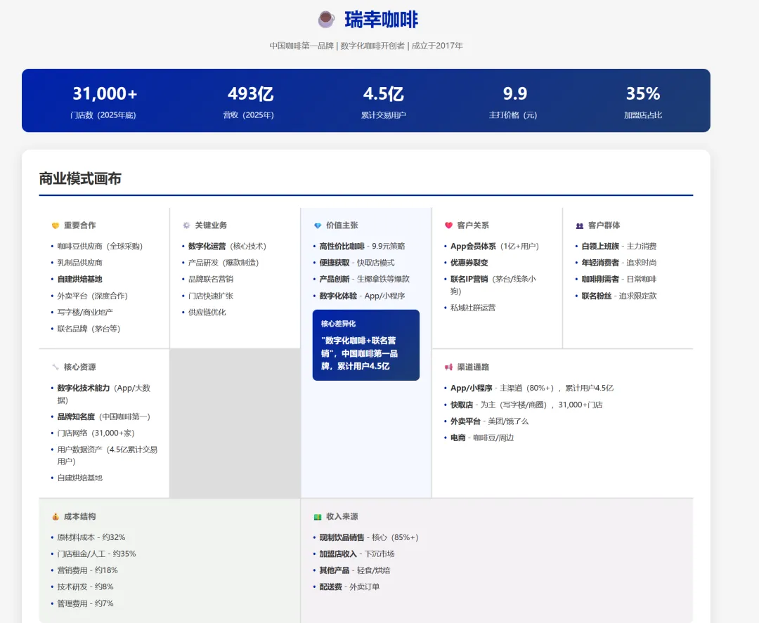
Task: Click the 门店快速扩张 item
Action: pyautogui.click(x=211, y=296)
